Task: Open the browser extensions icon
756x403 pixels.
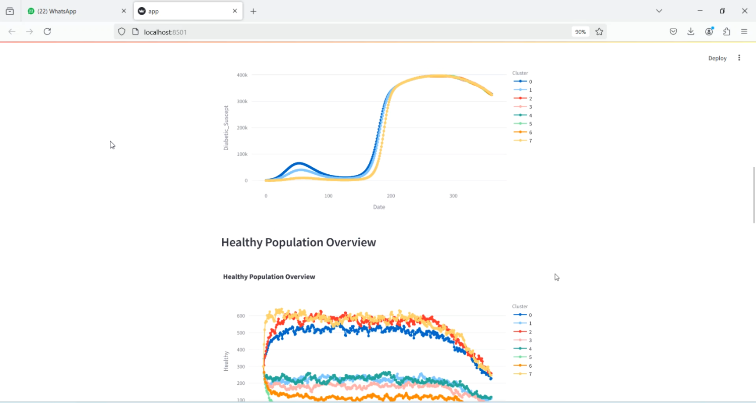Action: pos(726,31)
